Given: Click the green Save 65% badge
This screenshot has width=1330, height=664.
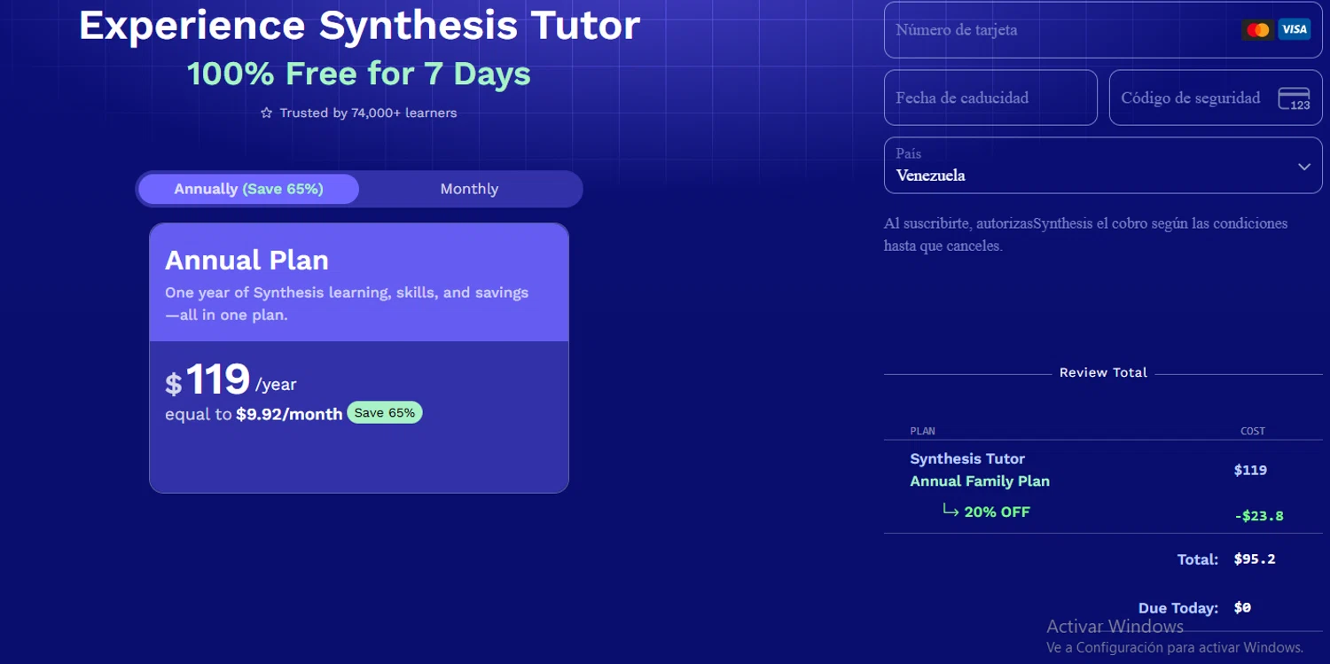Looking at the screenshot, I should pyautogui.click(x=385, y=413).
